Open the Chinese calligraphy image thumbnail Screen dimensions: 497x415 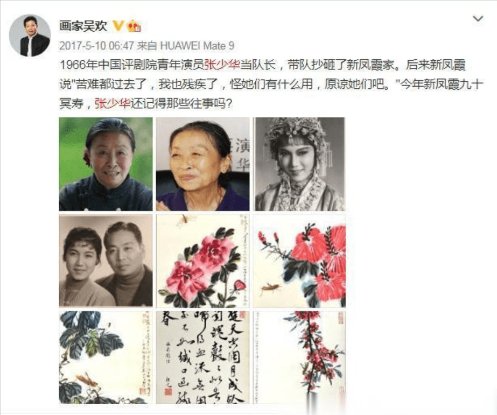coord(202,357)
